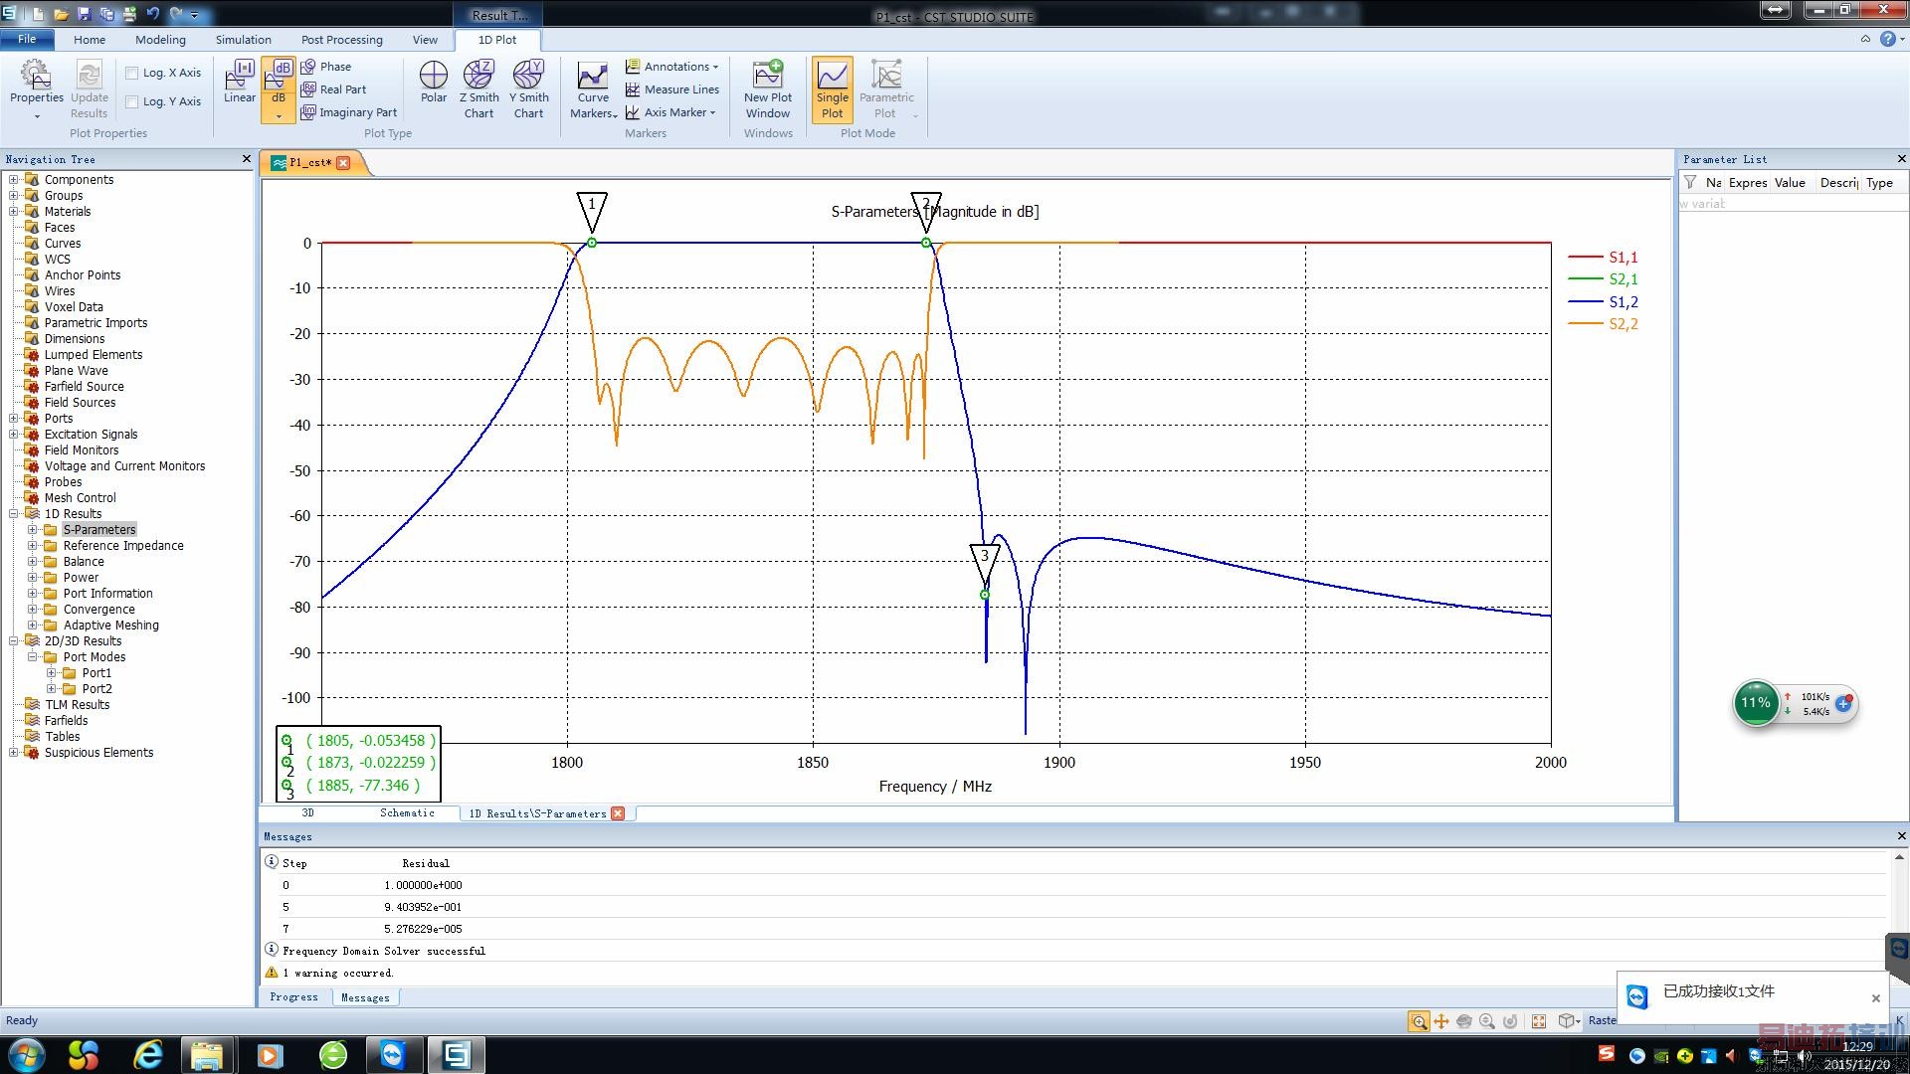Click the S1,2 blue legend line
The image size is (1910, 1074).
1586,302
